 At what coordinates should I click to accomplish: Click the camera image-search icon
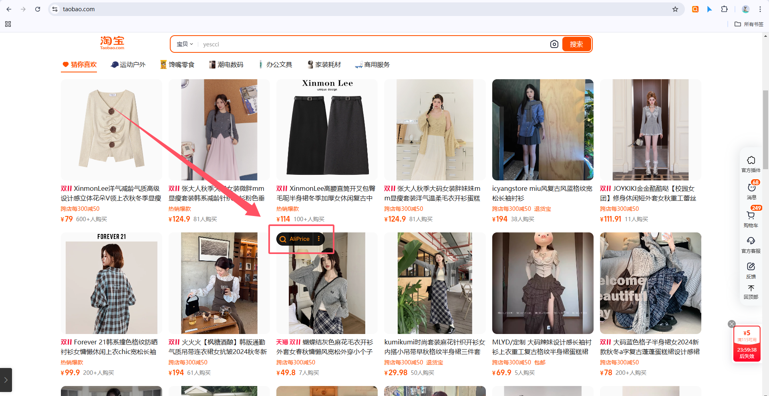[x=554, y=44]
